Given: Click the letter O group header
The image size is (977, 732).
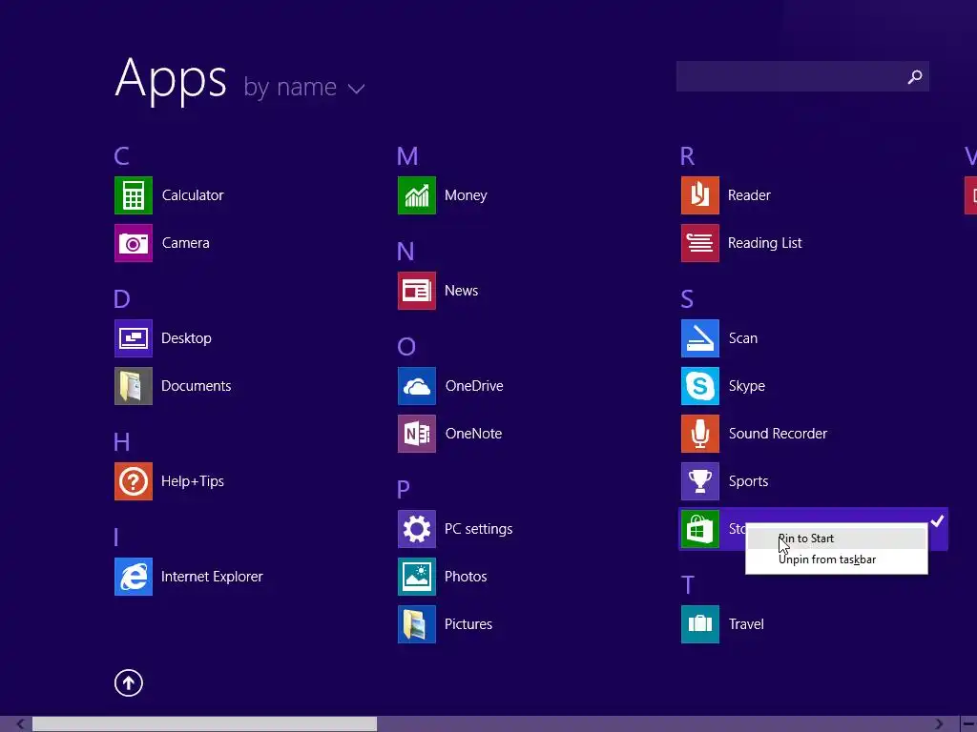Looking at the screenshot, I should click(406, 347).
